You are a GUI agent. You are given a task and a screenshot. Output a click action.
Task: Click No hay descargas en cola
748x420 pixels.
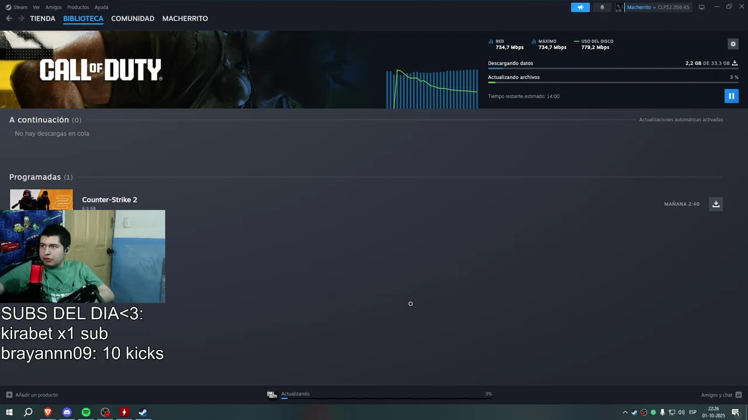pyautogui.click(x=52, y=134)
